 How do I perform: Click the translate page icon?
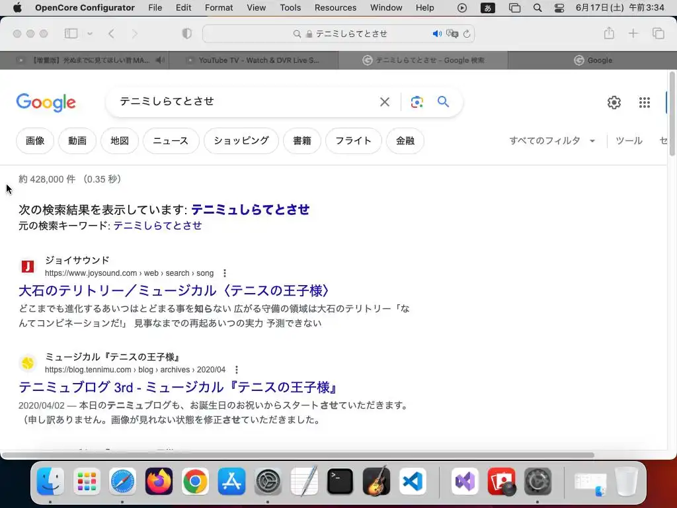(452, 34)
